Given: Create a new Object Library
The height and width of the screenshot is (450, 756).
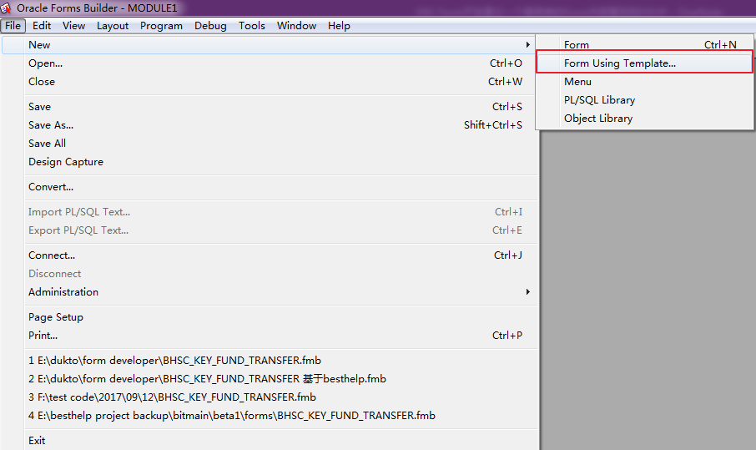Looking at the screenshot, I should [645, 119].
